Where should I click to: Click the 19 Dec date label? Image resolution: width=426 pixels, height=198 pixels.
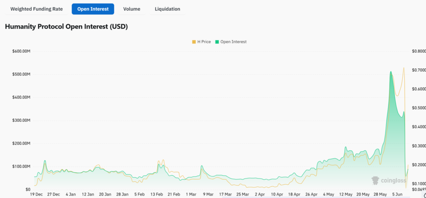36,194
